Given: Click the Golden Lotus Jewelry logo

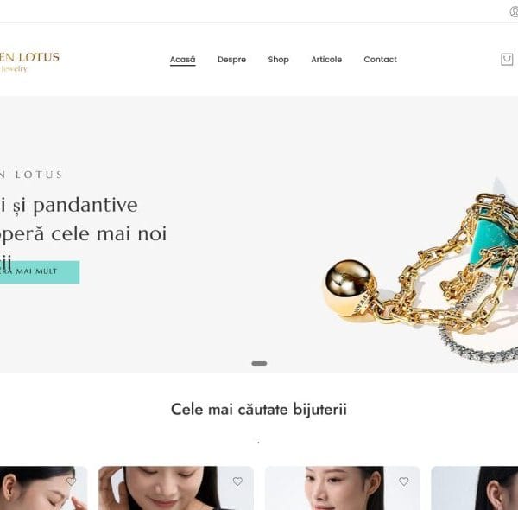Looking at the screenshot, I should [29, 62].
